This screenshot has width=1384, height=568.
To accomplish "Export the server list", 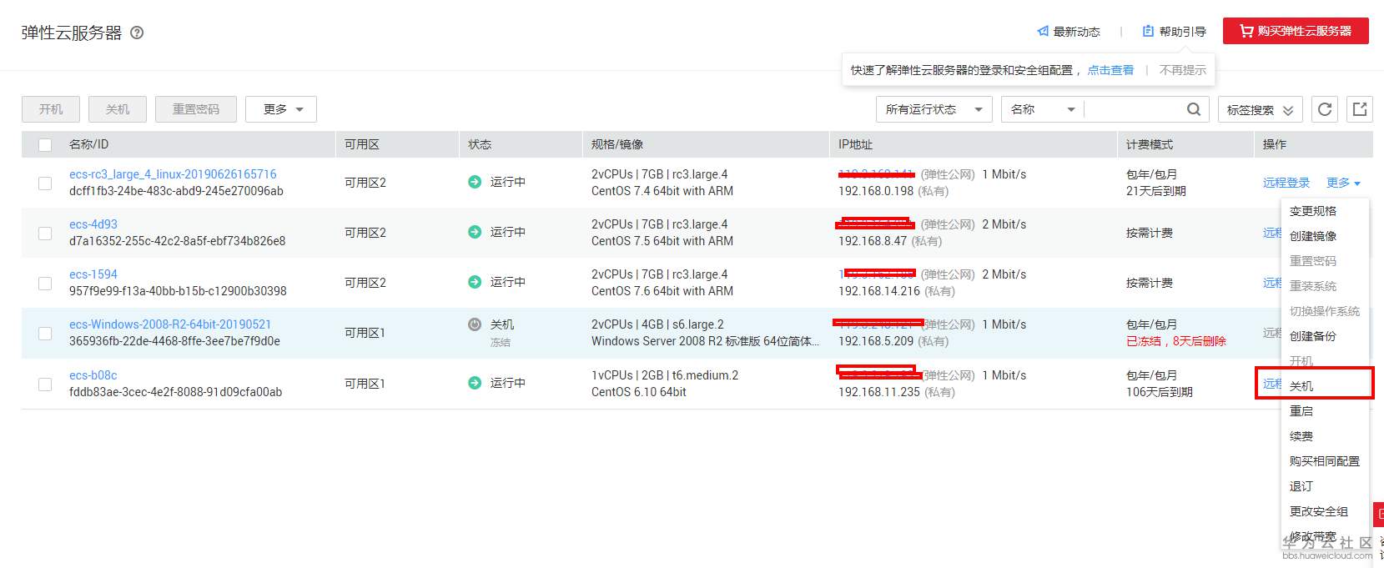I will [1360, 109].
